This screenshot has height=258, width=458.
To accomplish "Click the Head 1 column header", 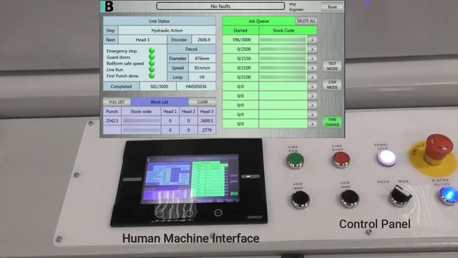I will (170, 112).
